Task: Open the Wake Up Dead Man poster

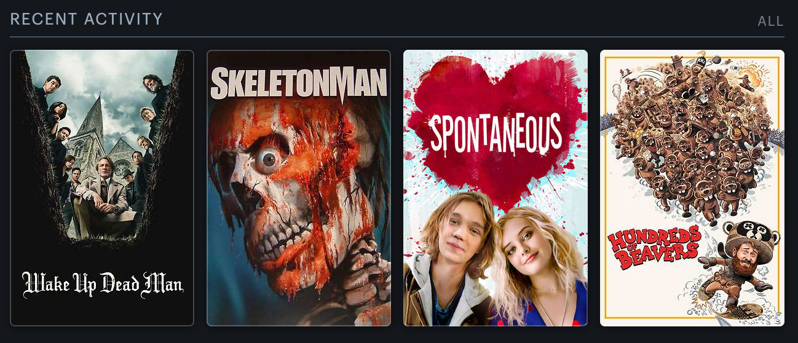Action: [102, 187]
